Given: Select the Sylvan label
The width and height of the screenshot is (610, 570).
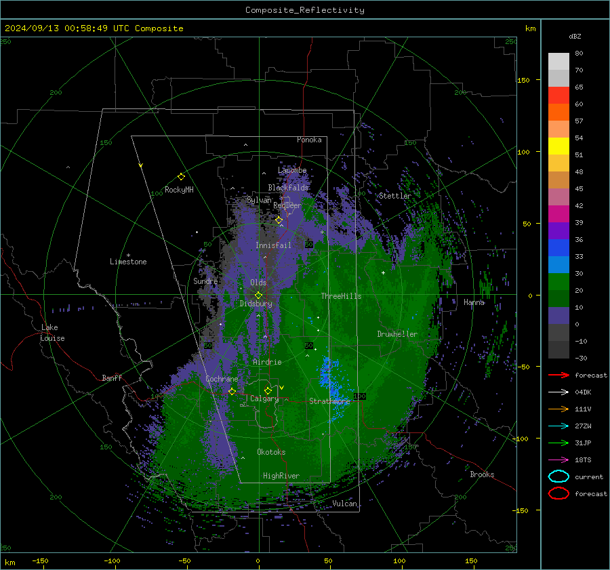Looking at the screenshot, I should click(259, 200).
